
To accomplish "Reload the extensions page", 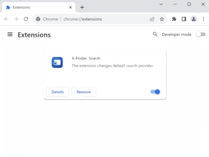I will [x=26, y=19].
